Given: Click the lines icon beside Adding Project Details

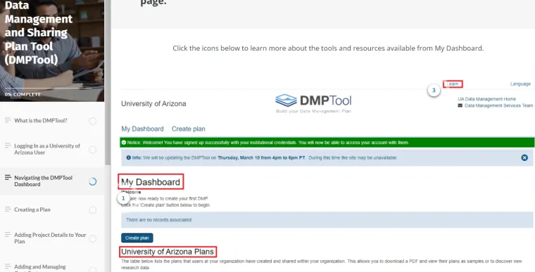Looking at the screenshot, I should (x=8, y=235).
